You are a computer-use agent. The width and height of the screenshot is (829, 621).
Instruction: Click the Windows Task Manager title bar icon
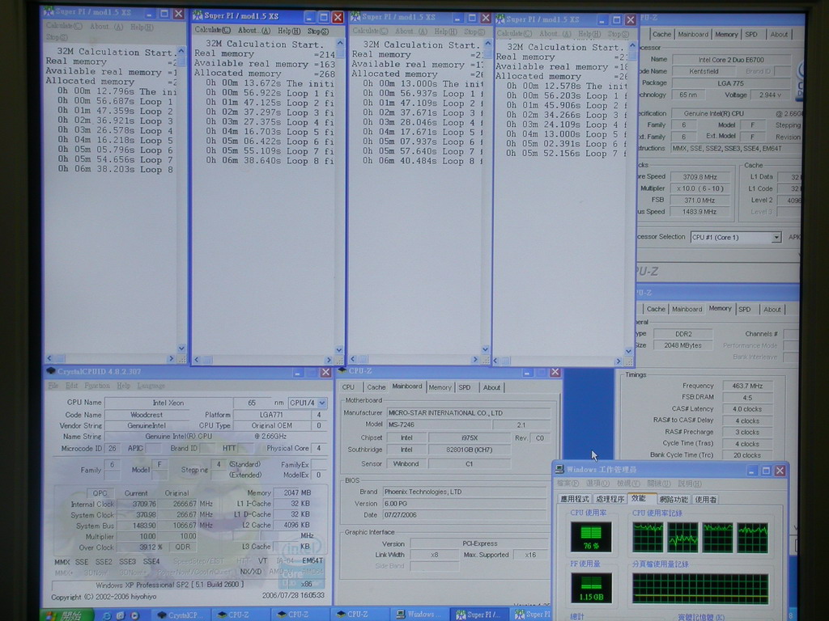pos(559,470)
